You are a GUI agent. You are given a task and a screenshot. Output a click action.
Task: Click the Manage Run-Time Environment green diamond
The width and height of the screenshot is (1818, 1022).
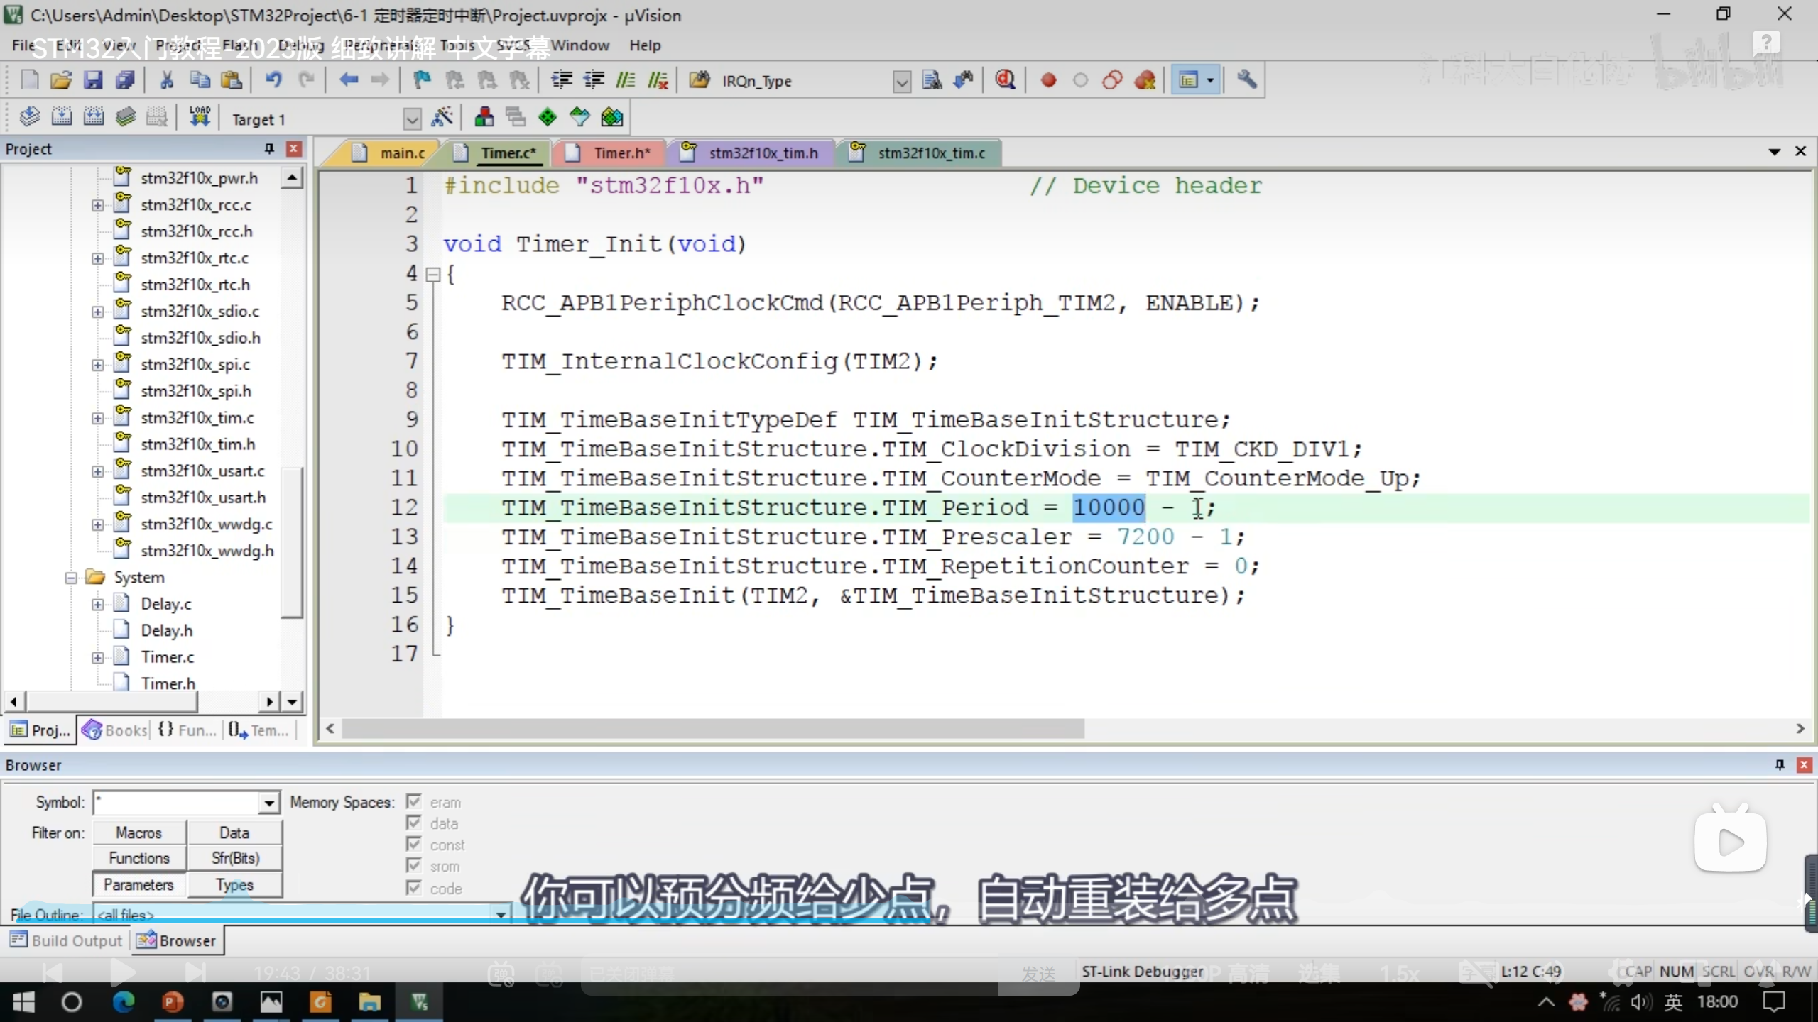(548, 118)
